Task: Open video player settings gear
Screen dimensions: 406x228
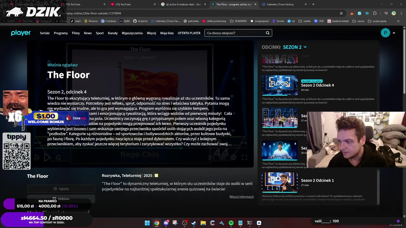Action: coord(233,157)
